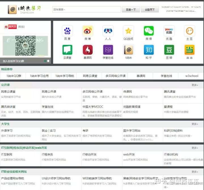The height and width of the screenshot is (190, 204).
Task: Open the Baidu (百度) icon
Action: [x=67, y=31]
